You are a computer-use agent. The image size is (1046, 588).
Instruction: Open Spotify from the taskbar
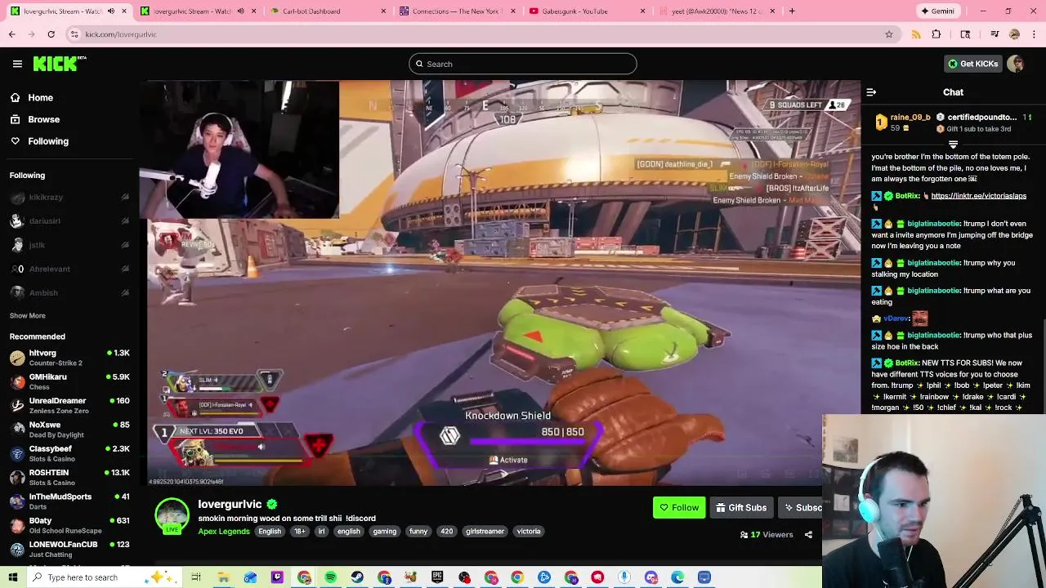[330, 577]
